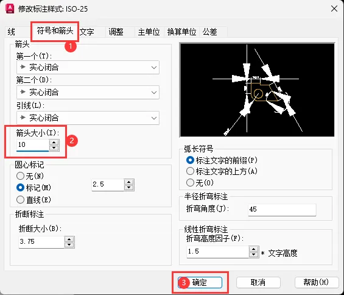Open the 调整 tab
Screen dimensions: 344x295
pos(116,32)
